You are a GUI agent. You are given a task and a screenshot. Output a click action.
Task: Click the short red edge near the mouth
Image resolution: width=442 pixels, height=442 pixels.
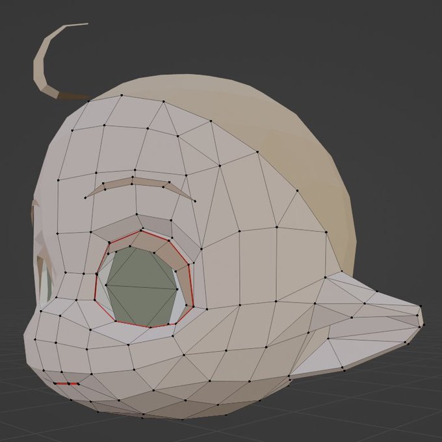coord(67,383)
